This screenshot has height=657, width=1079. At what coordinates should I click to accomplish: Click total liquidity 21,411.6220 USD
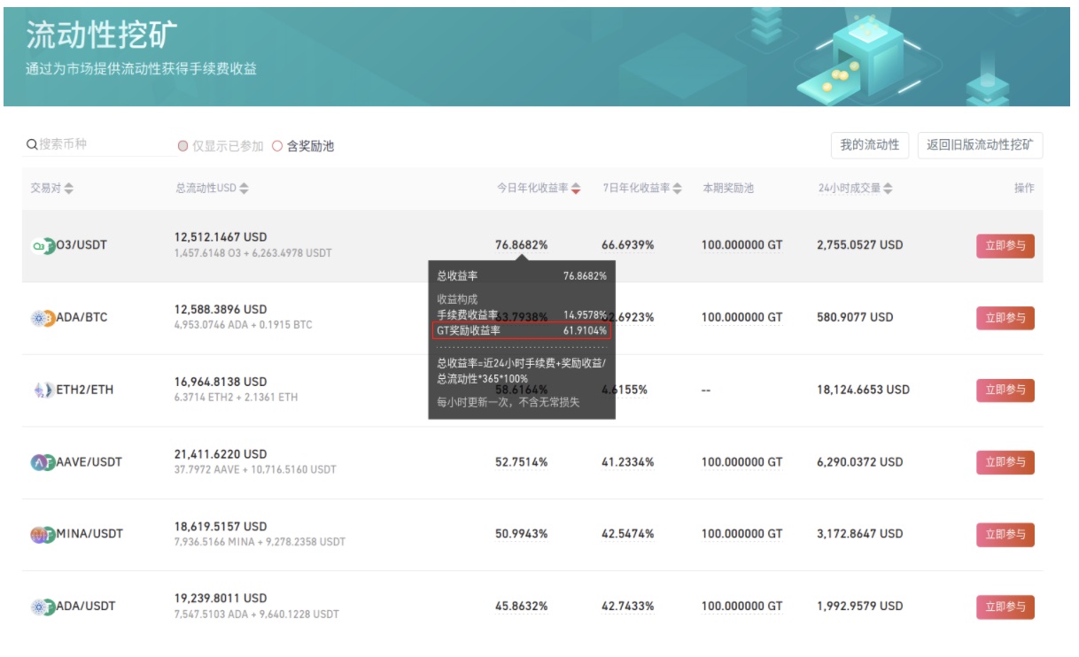tap(221, 454)
